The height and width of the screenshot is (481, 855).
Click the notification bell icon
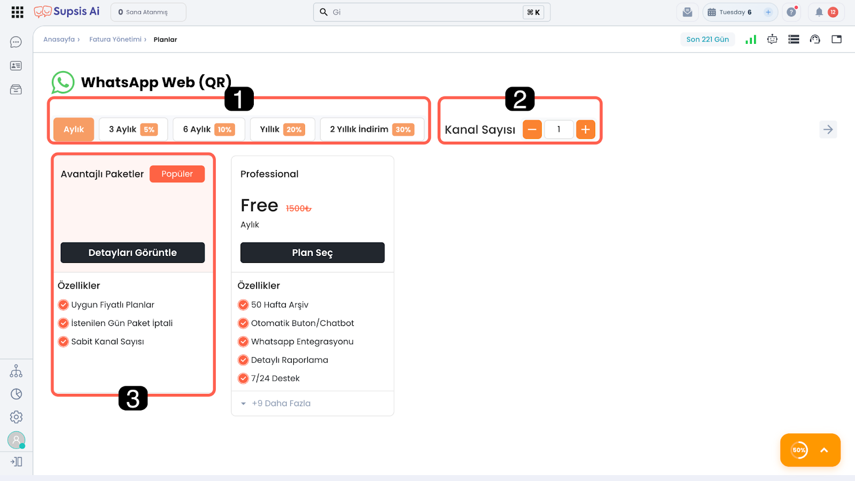point(819,12)
